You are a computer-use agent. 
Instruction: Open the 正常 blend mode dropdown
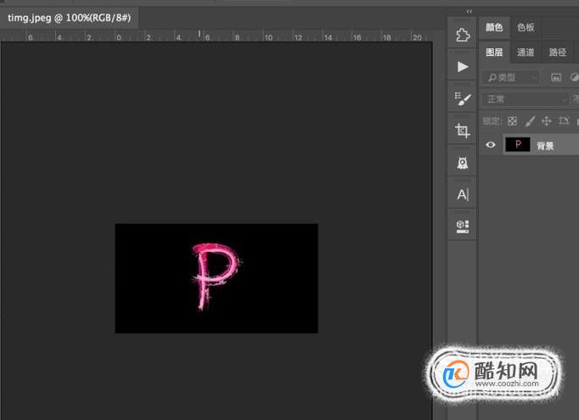click(x=525, y=99)
